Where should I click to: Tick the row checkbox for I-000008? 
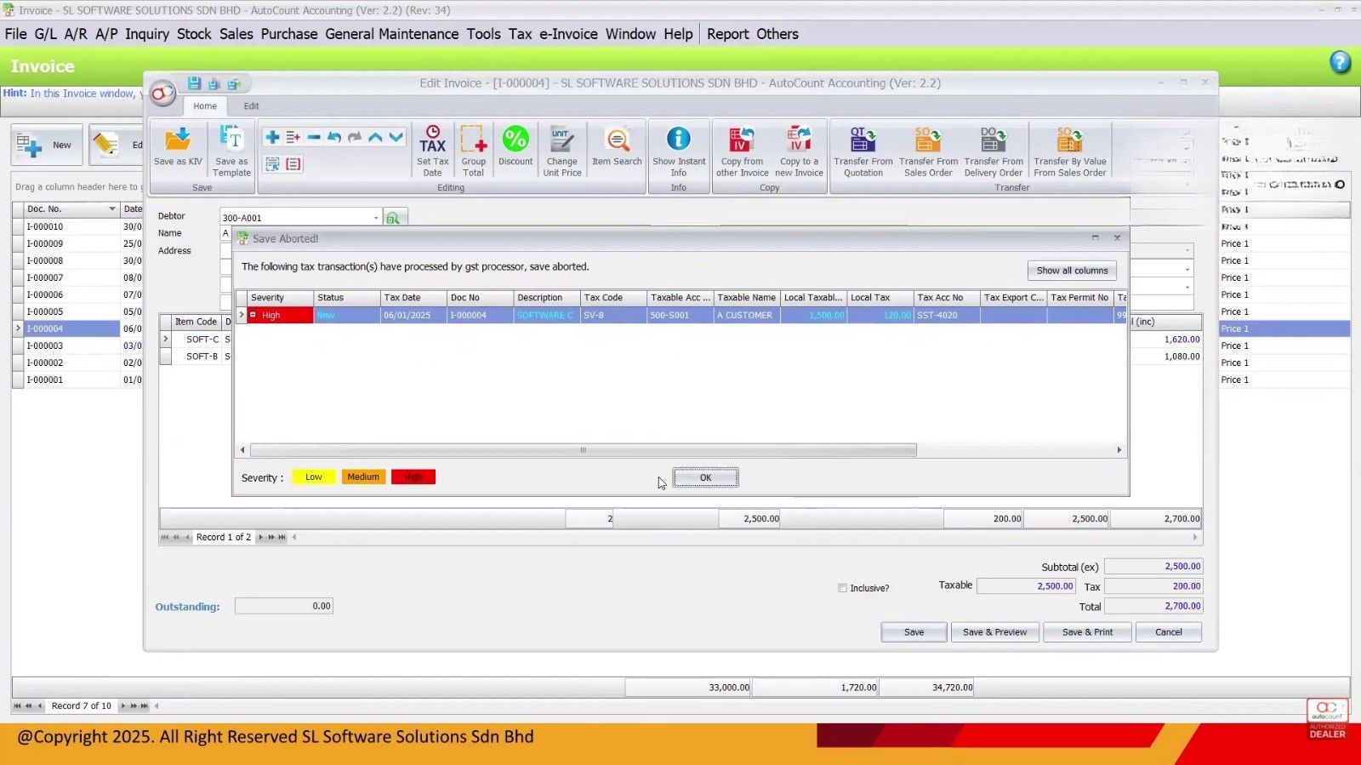tap(18, 260)
